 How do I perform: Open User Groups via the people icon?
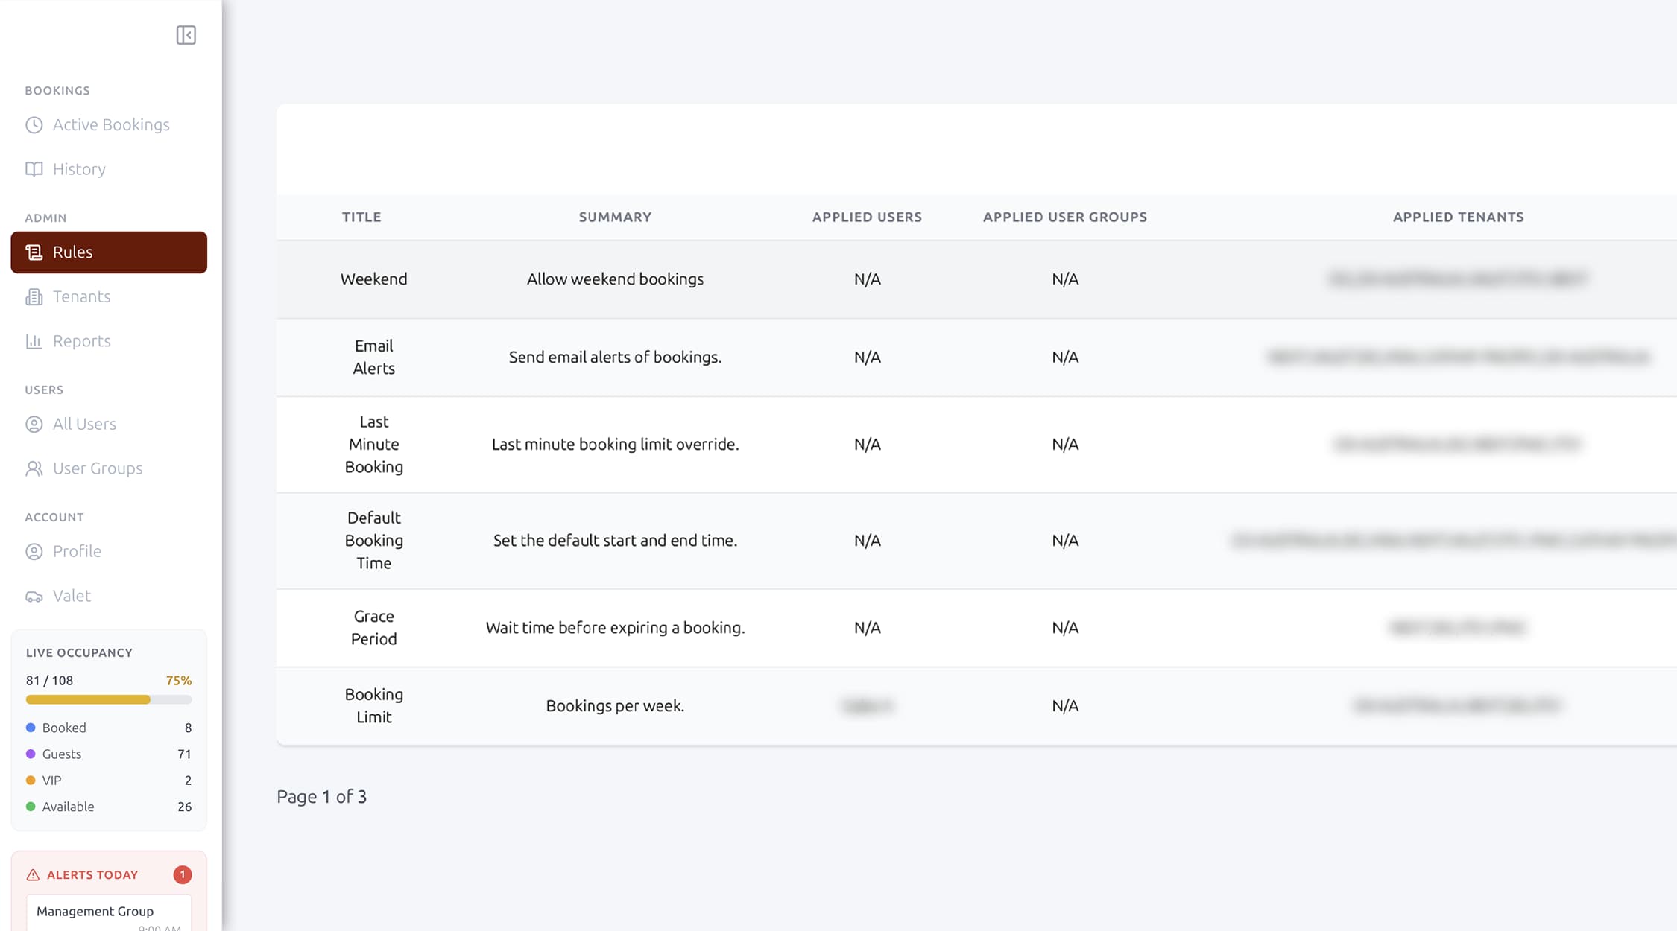point(34,468)
